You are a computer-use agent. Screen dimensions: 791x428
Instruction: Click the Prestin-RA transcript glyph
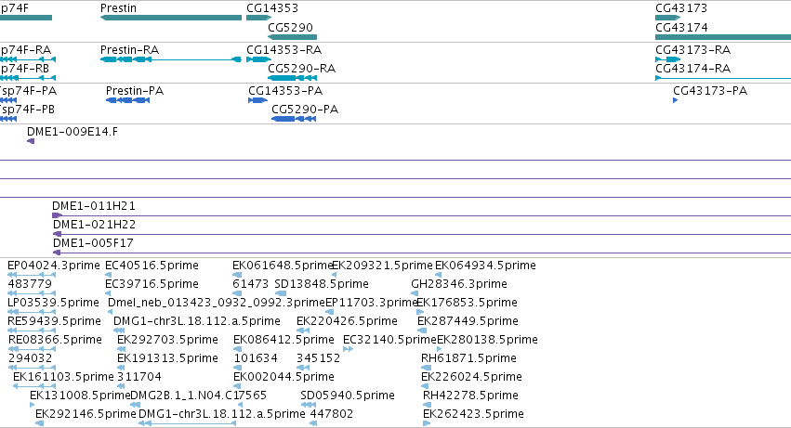(x=171, y=59)
